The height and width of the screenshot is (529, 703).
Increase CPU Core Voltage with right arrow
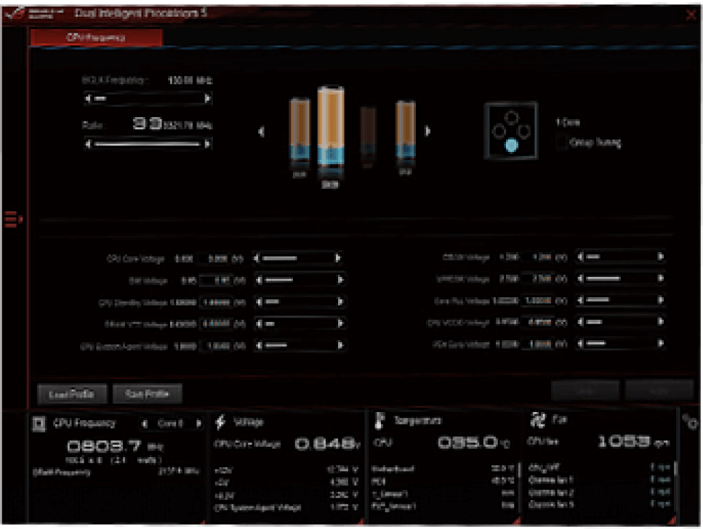[337, 258]
